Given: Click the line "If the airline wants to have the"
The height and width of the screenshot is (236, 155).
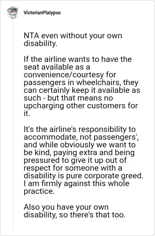Looking at the screenshot, I should tap(77, 59).
